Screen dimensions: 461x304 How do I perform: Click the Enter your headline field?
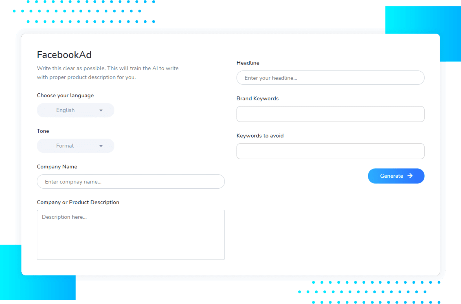330,78
